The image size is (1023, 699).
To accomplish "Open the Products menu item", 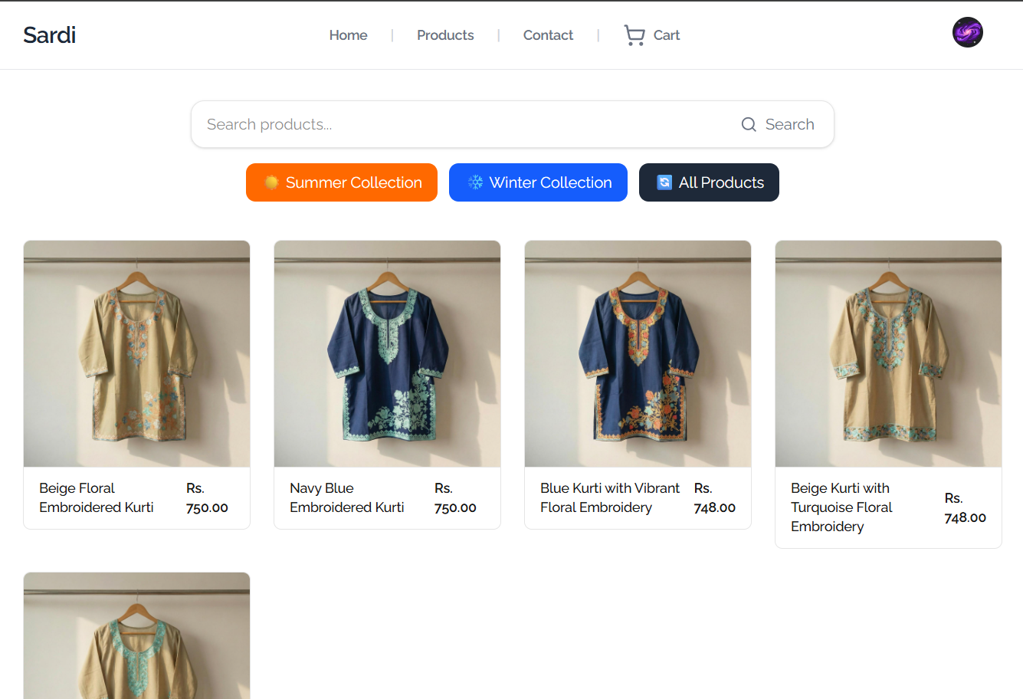I will point(445,35).
